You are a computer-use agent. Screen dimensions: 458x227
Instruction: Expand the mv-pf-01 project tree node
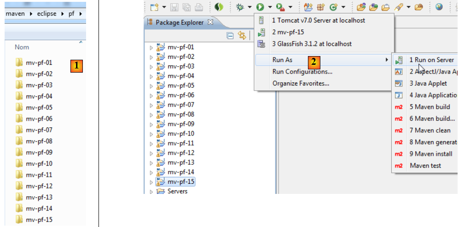[x=151, y=47]
